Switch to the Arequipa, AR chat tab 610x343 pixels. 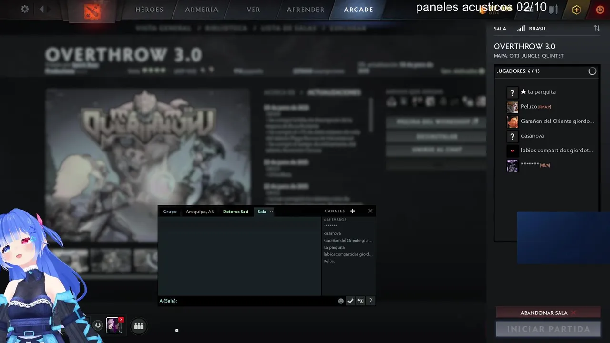point(200,212)
